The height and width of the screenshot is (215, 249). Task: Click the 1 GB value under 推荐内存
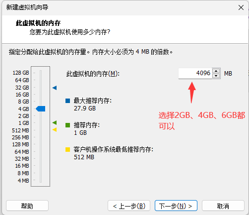(80, 133)
